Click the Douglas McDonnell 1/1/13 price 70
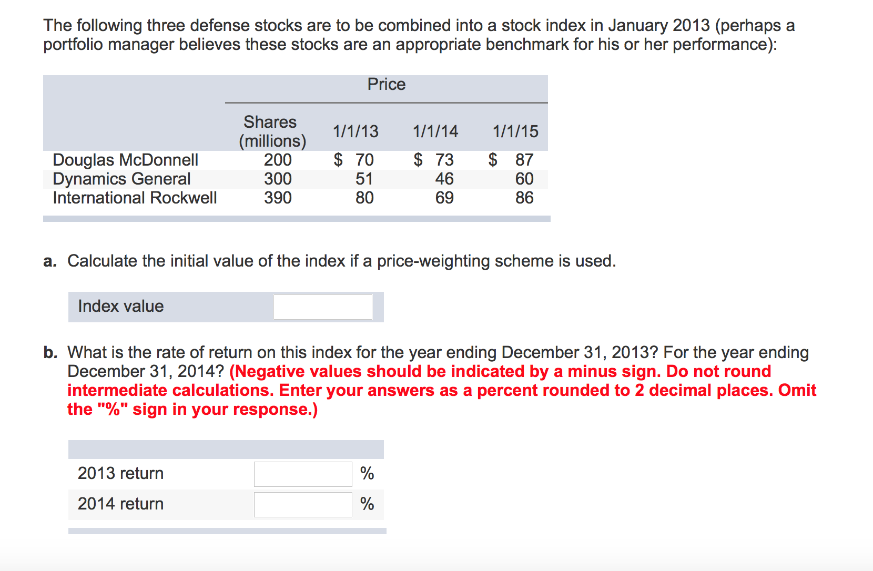The width and height of the screenshot is (873, 571). pyautogui.click(x=354, y=160)
